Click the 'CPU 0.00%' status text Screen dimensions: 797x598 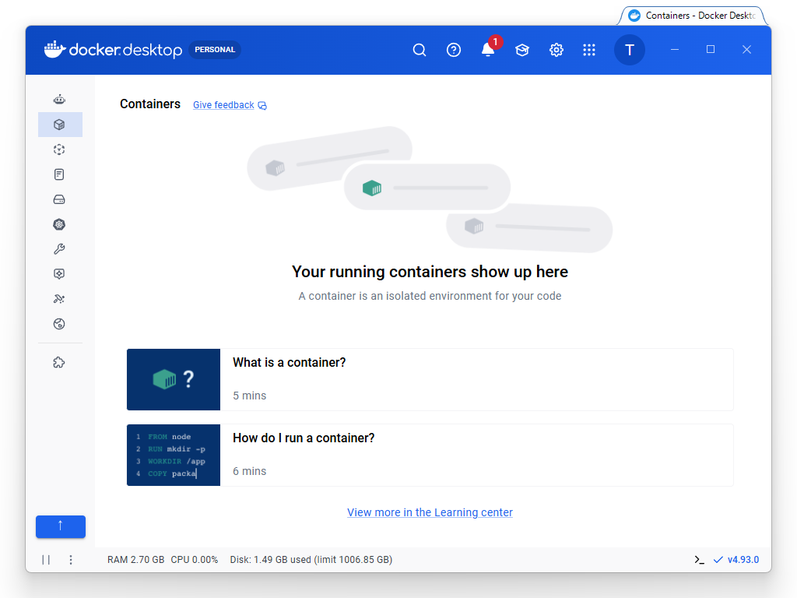(194, 560)
